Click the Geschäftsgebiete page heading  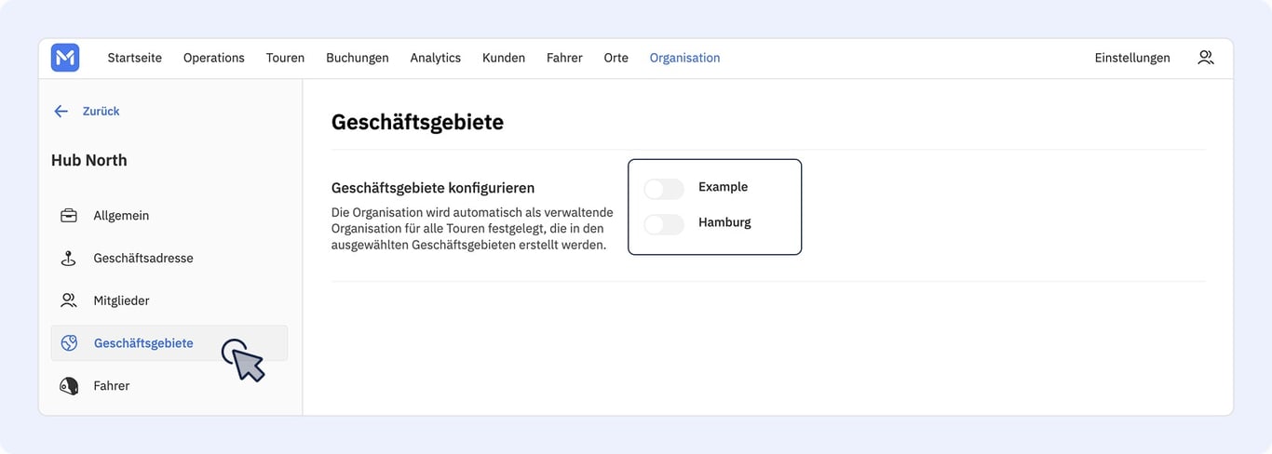tap(417, 122)
